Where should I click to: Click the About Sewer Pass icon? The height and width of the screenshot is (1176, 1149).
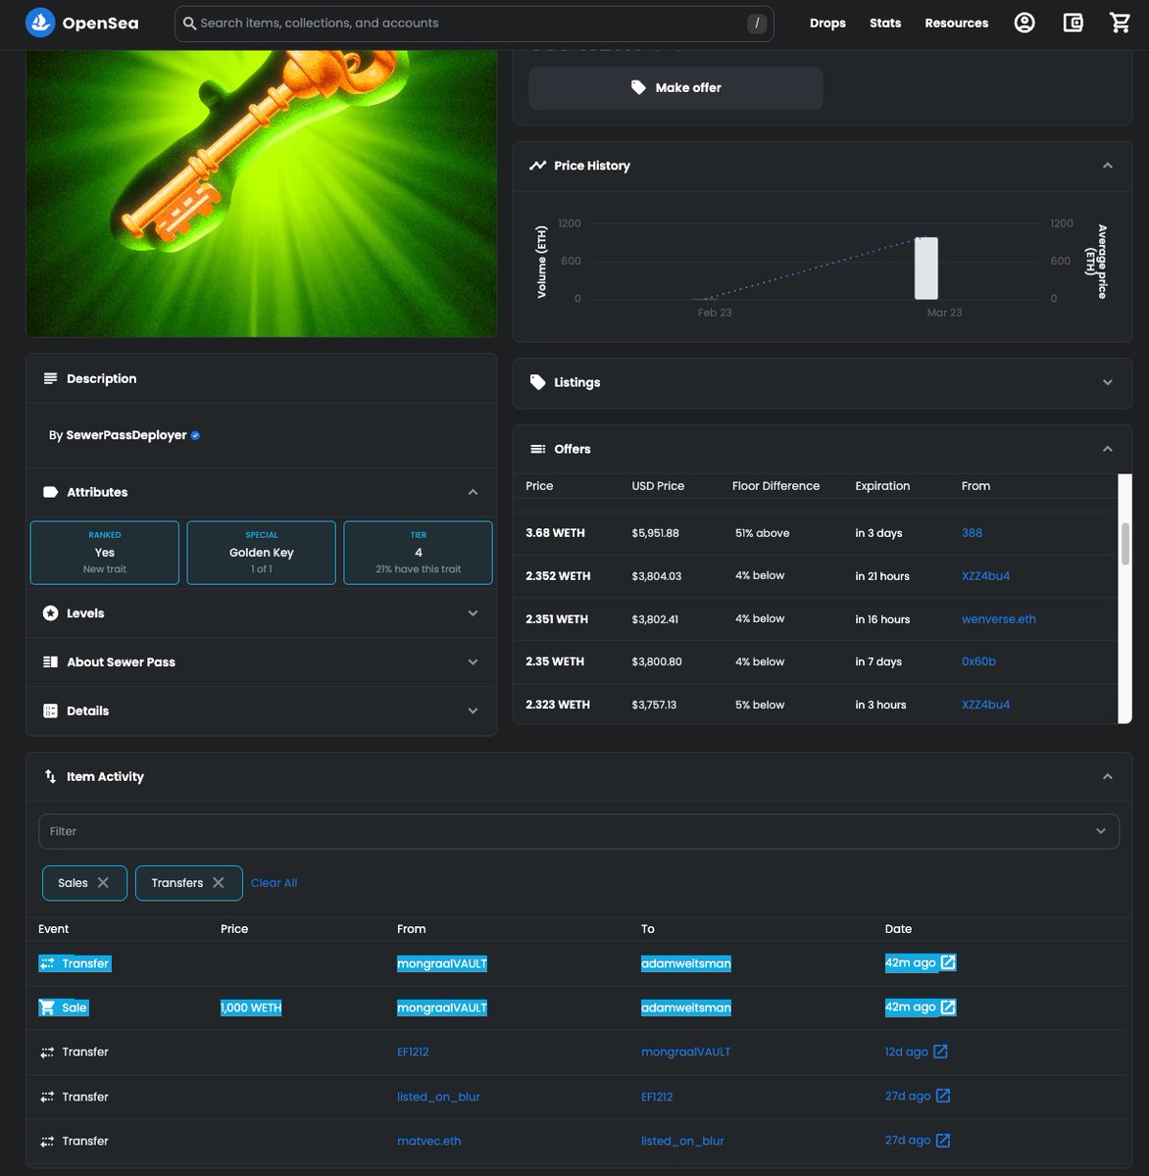pyautogui.click(x=50, y=662)
